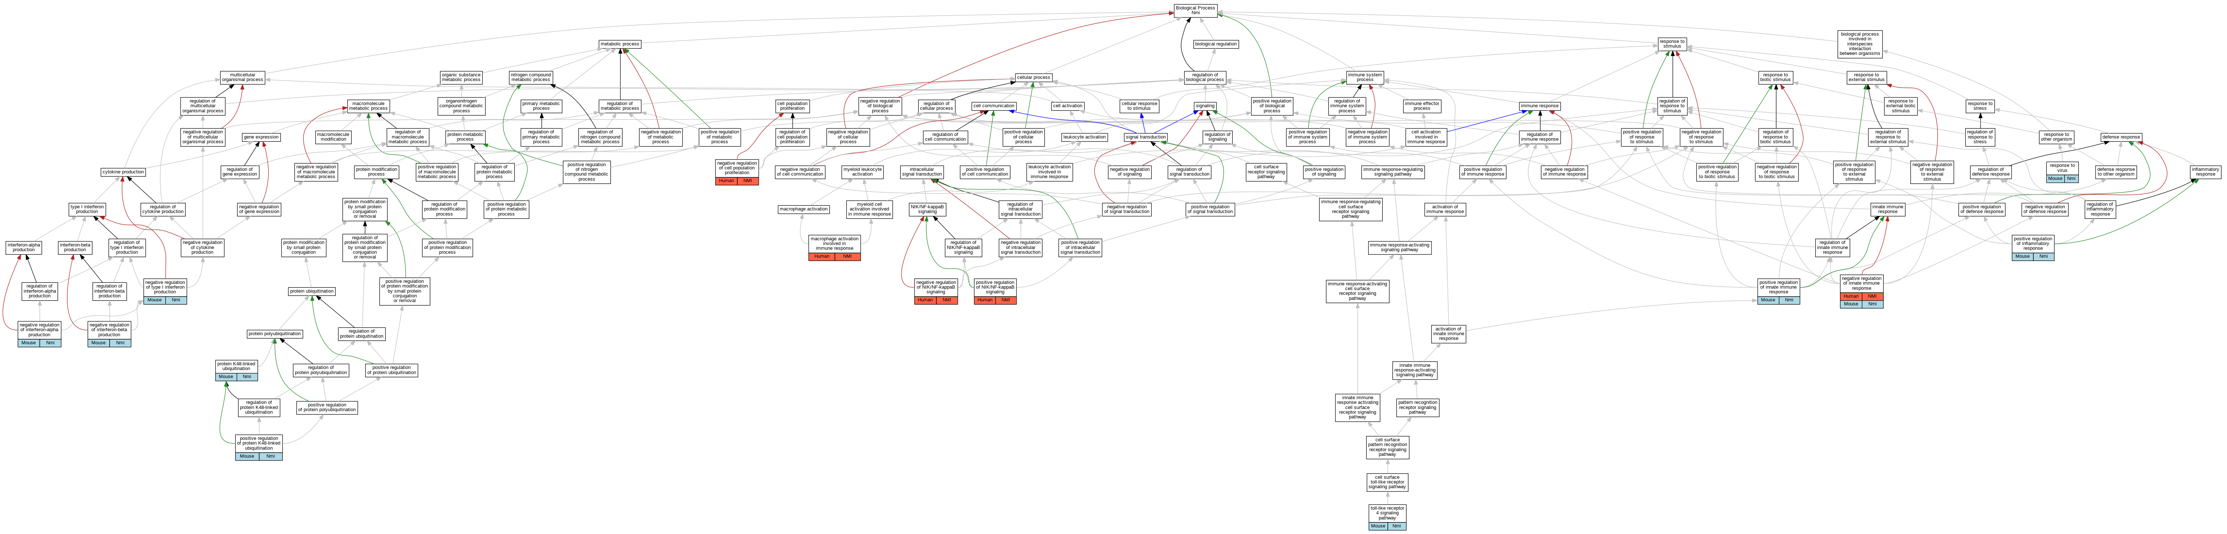Viewport: 2227px width, 534px height.
Task: Select the 'regulation of biological process' node
Action: (x=1204, y=78)
